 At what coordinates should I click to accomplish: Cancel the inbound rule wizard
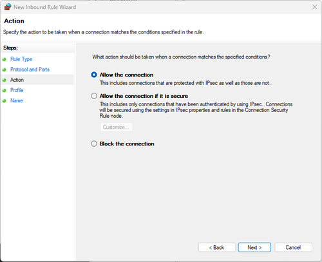[x=293, y=247]
